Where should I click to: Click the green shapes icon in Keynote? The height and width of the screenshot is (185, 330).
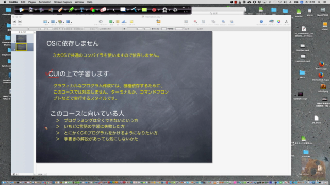[111, 22]
